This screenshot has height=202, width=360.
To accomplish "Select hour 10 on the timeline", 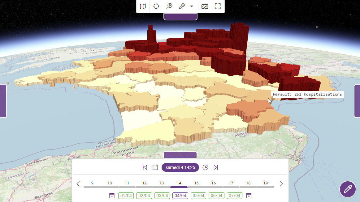I will pos(109,183).
